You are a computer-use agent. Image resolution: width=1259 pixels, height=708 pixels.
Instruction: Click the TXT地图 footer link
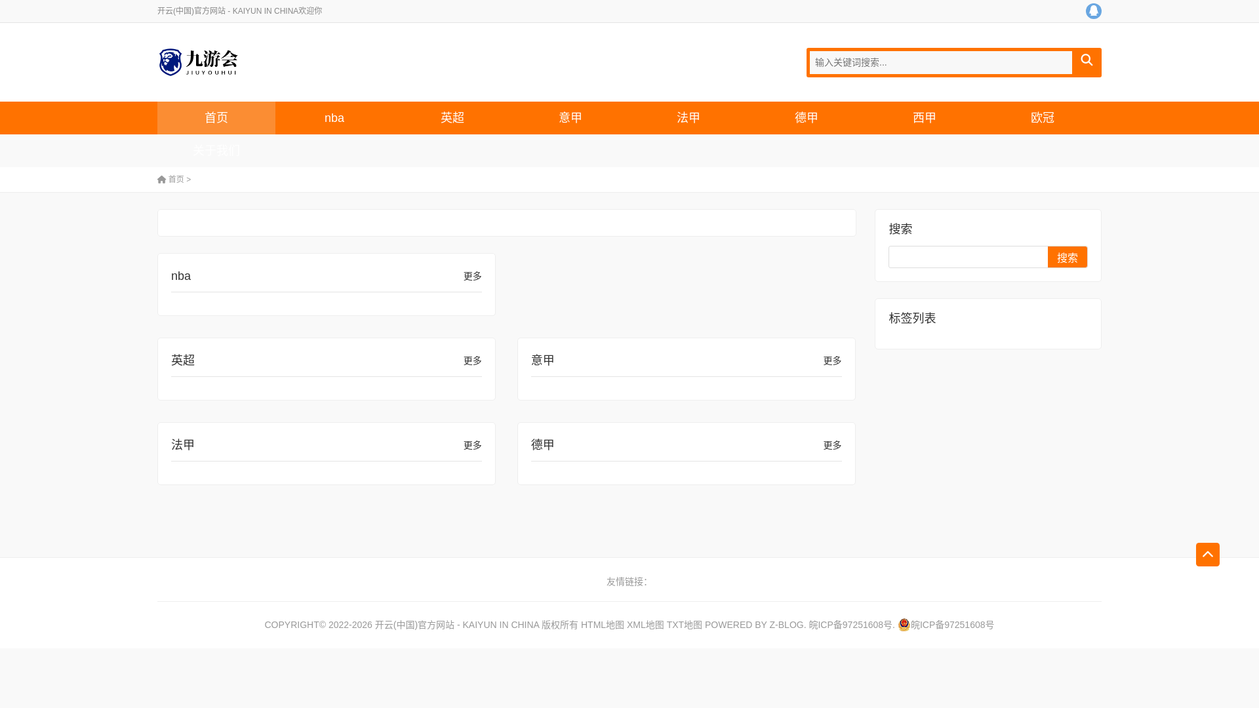pyautogui.click(x=684, y=625)
